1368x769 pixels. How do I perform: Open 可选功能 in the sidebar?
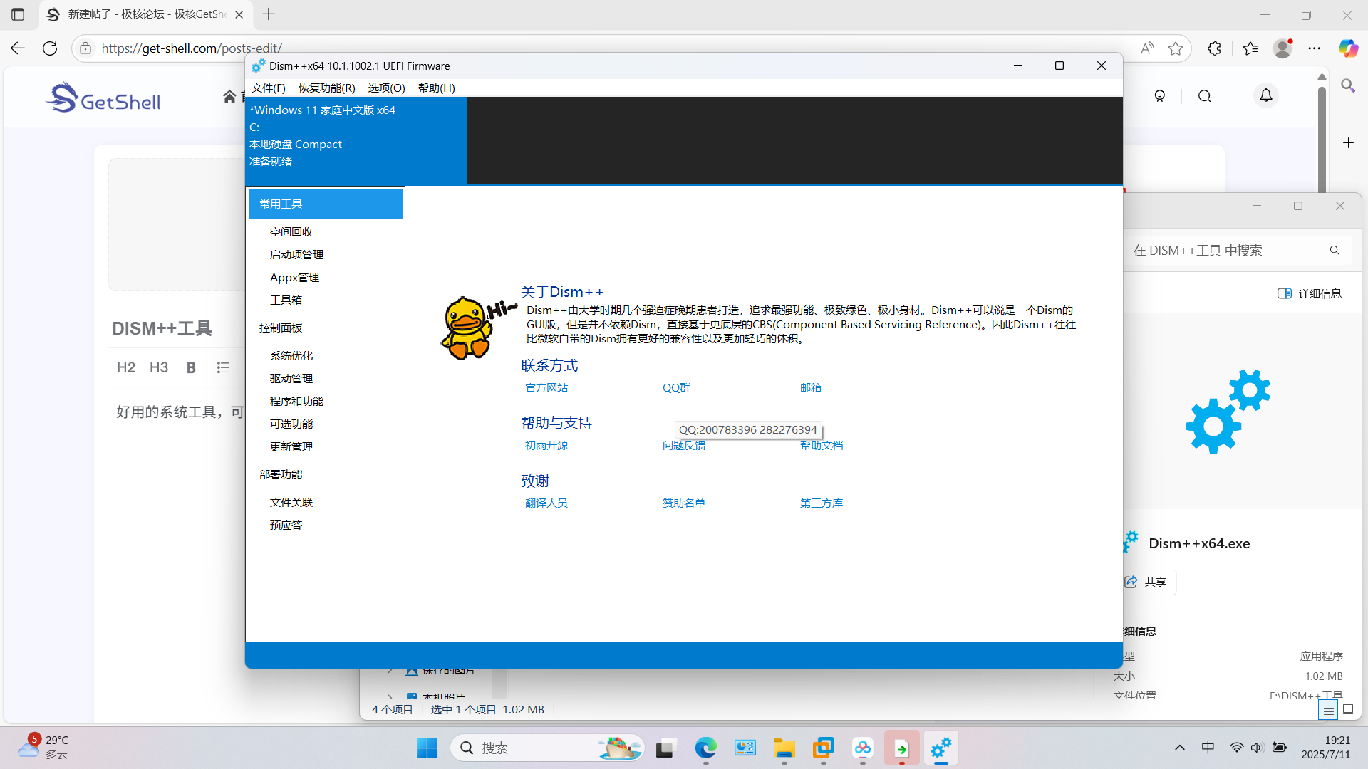click(291, 424)
